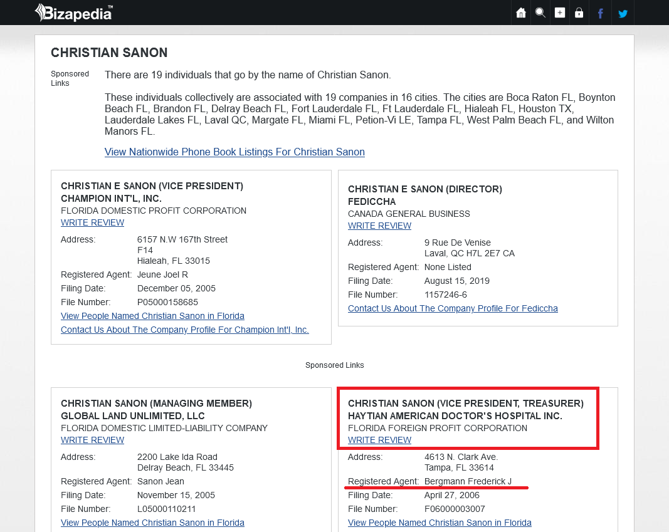
Task: Click 'FLORIDA DOMESTIC PROFIT CORPORATION' entity type
Action: tap(154, 211)
